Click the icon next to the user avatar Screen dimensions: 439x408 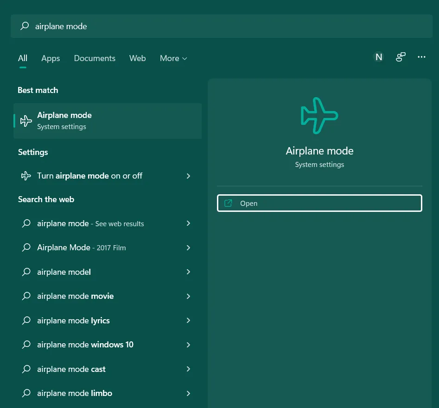coord(400,56)
